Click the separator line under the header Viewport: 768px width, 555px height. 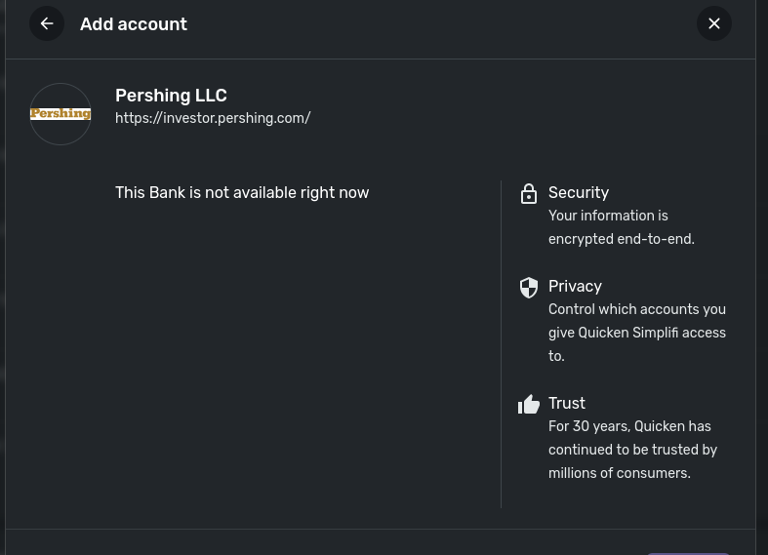[381, 59]
